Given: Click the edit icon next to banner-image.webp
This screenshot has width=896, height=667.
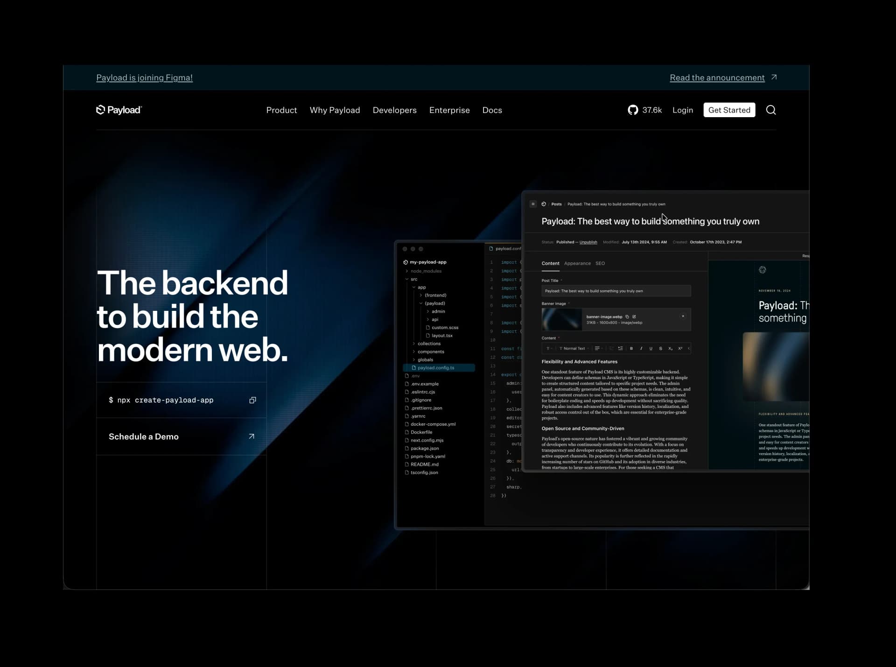Looking at the screenshot, I should pos(634,316).
